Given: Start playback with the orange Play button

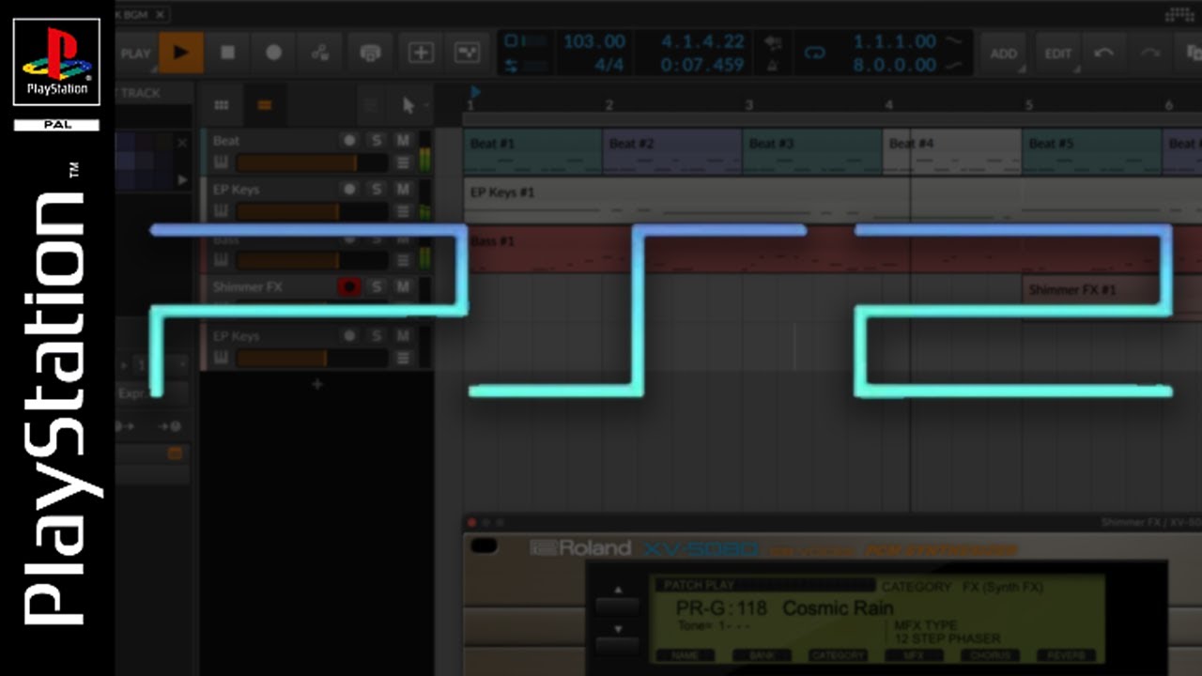Looking at the screenshot, I should [x=181, y=53].
